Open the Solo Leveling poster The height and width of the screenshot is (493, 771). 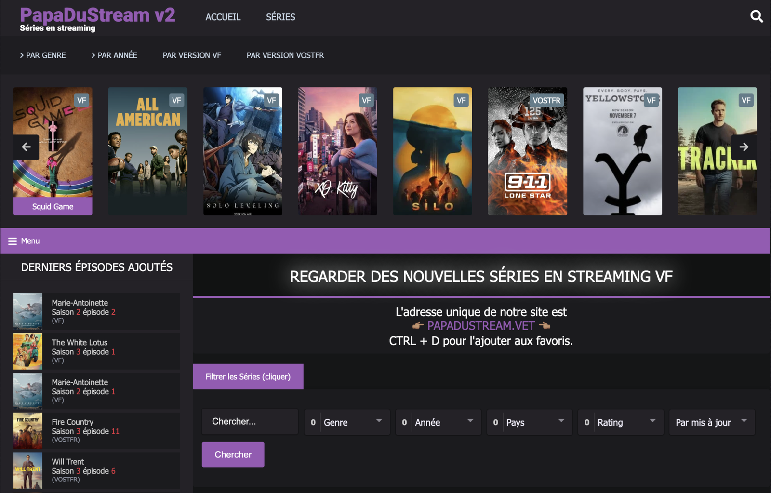pyautogui.click(x=243, y=151)
